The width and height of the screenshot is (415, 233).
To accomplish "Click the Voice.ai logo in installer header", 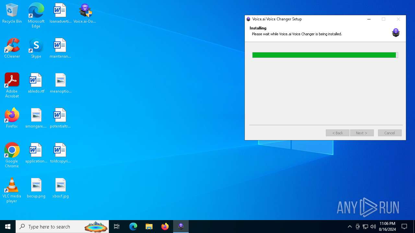I will 396,32.
